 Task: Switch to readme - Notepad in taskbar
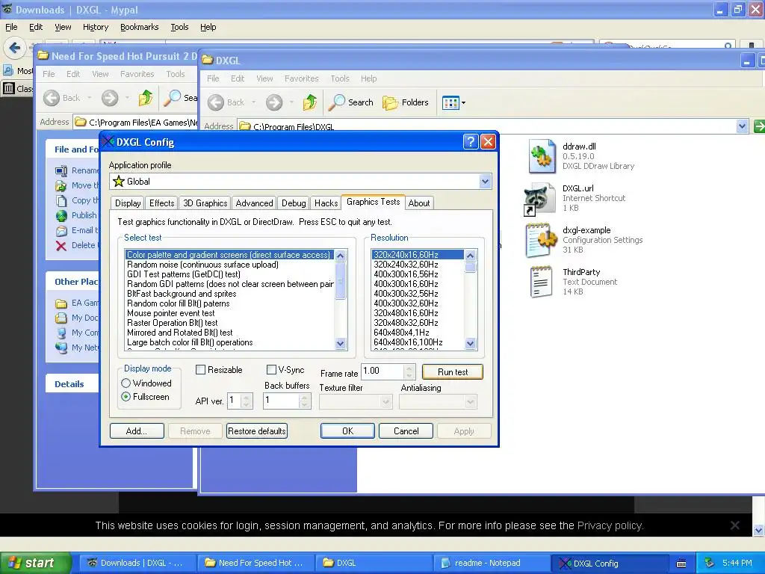click(492, 563)
